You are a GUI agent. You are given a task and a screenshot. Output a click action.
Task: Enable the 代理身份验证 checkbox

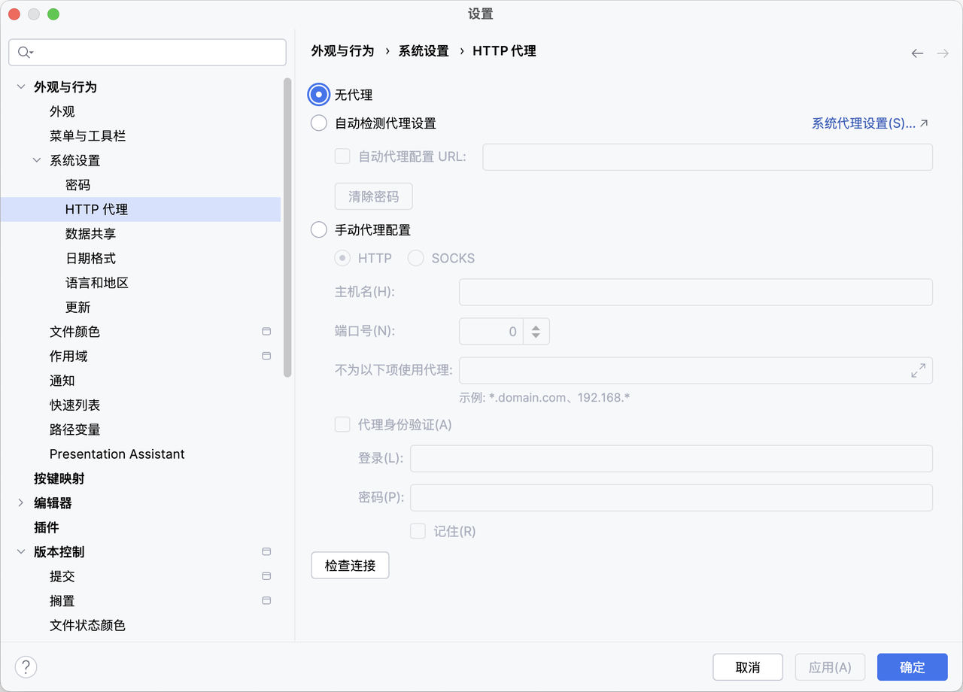click(342, 424)
